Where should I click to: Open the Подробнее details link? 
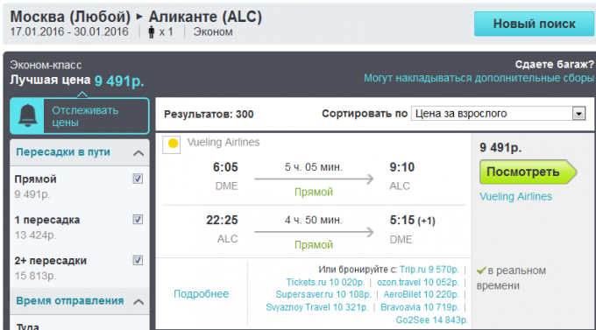(x=201, y=294)
